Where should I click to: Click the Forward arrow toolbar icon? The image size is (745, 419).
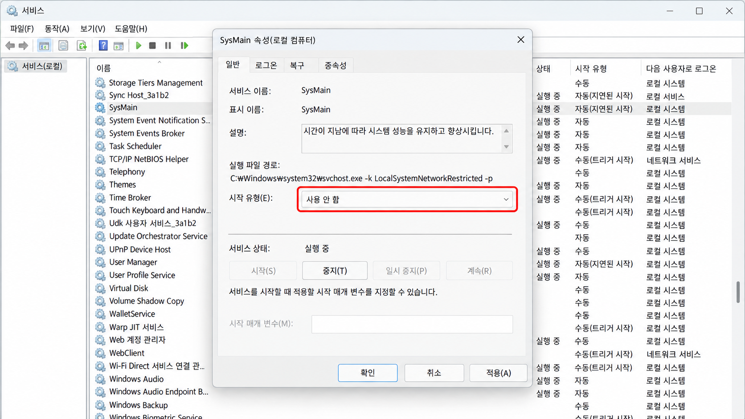(23, 45)
